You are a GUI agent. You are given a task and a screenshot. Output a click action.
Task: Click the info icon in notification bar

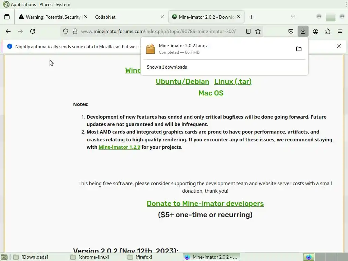tap(10, 46)
